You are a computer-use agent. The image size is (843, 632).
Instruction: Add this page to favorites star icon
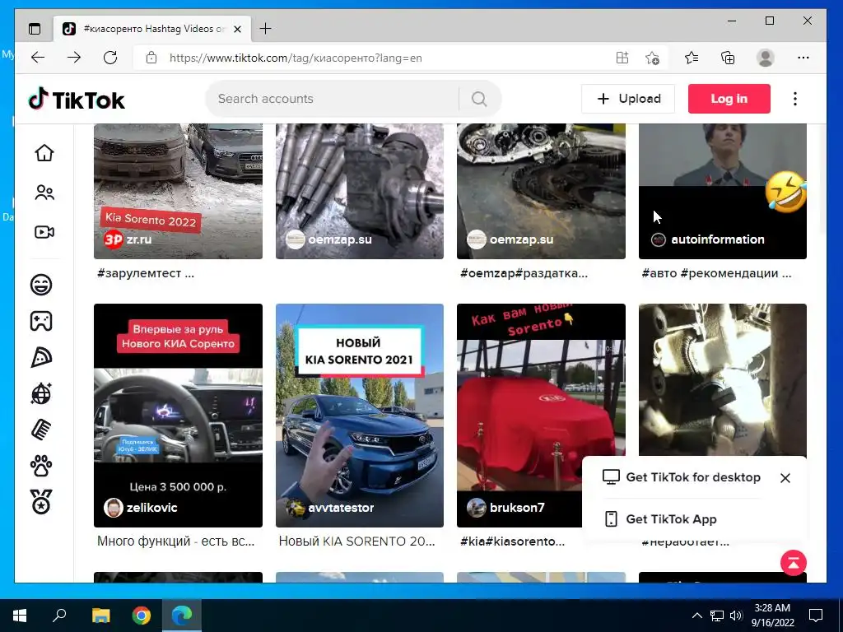tap(652, 58)
